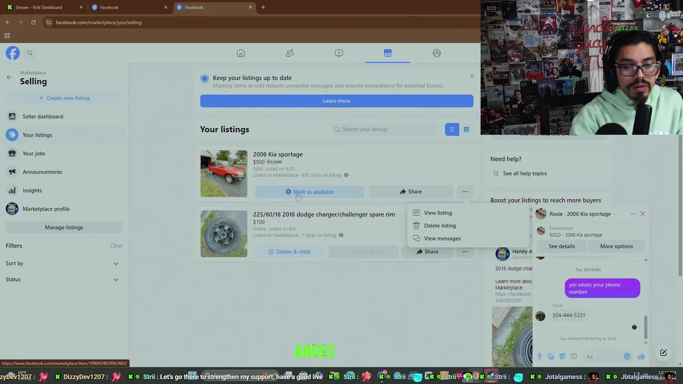Click See details in chat window
Screen dimensions: 683x384
point(562,246)
